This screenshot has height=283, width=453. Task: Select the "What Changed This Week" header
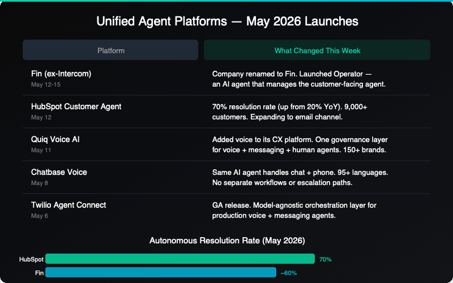click(x=317, y=50)
